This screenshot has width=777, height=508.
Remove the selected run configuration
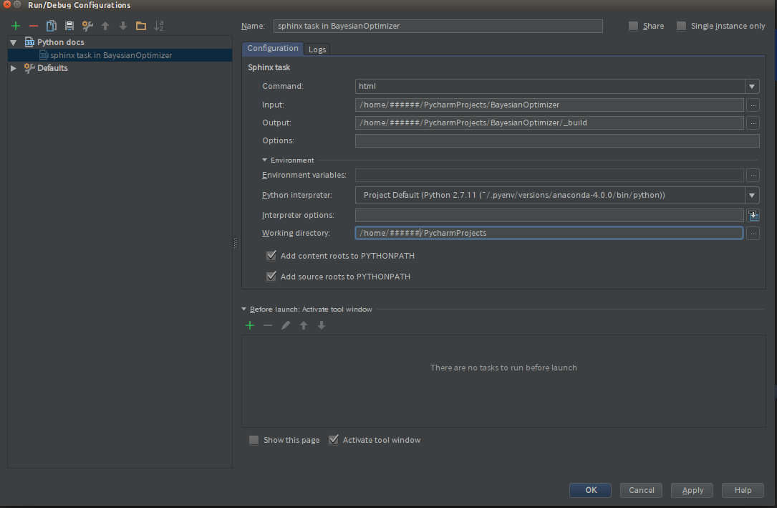[x=33, y=25]
